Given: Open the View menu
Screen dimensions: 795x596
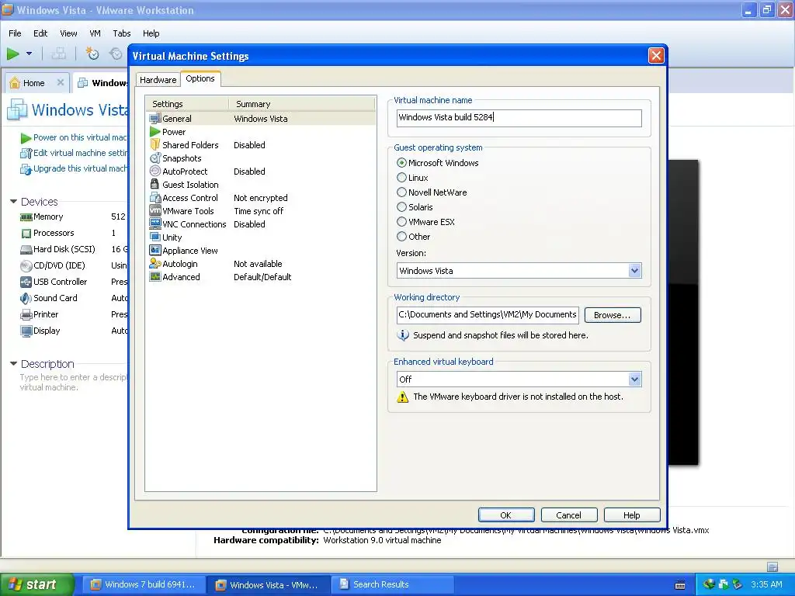Looking at the screenshot, I should point(68,33).
